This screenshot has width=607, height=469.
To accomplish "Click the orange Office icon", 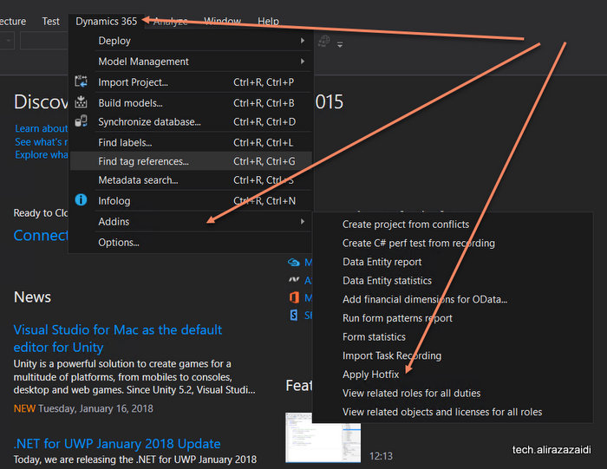I will pyautogui.click(x=294, y=297).
